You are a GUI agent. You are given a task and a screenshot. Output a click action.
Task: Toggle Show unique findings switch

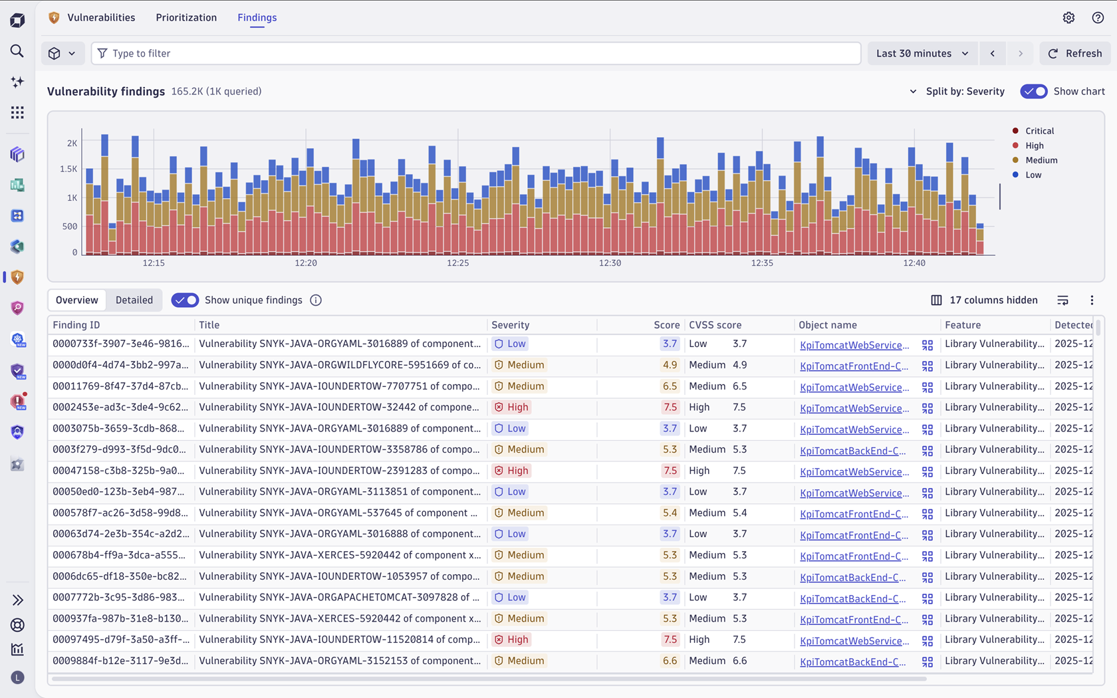[185, 300]
